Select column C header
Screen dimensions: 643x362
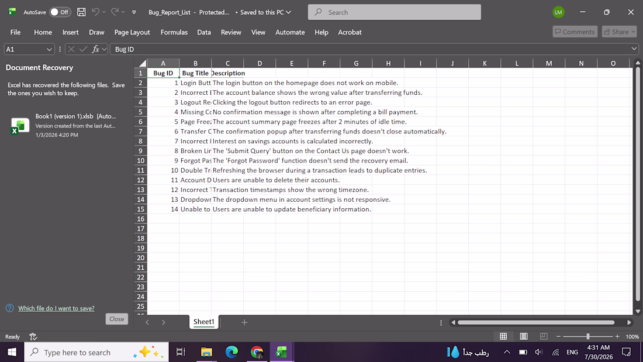(x=227, y=63)
